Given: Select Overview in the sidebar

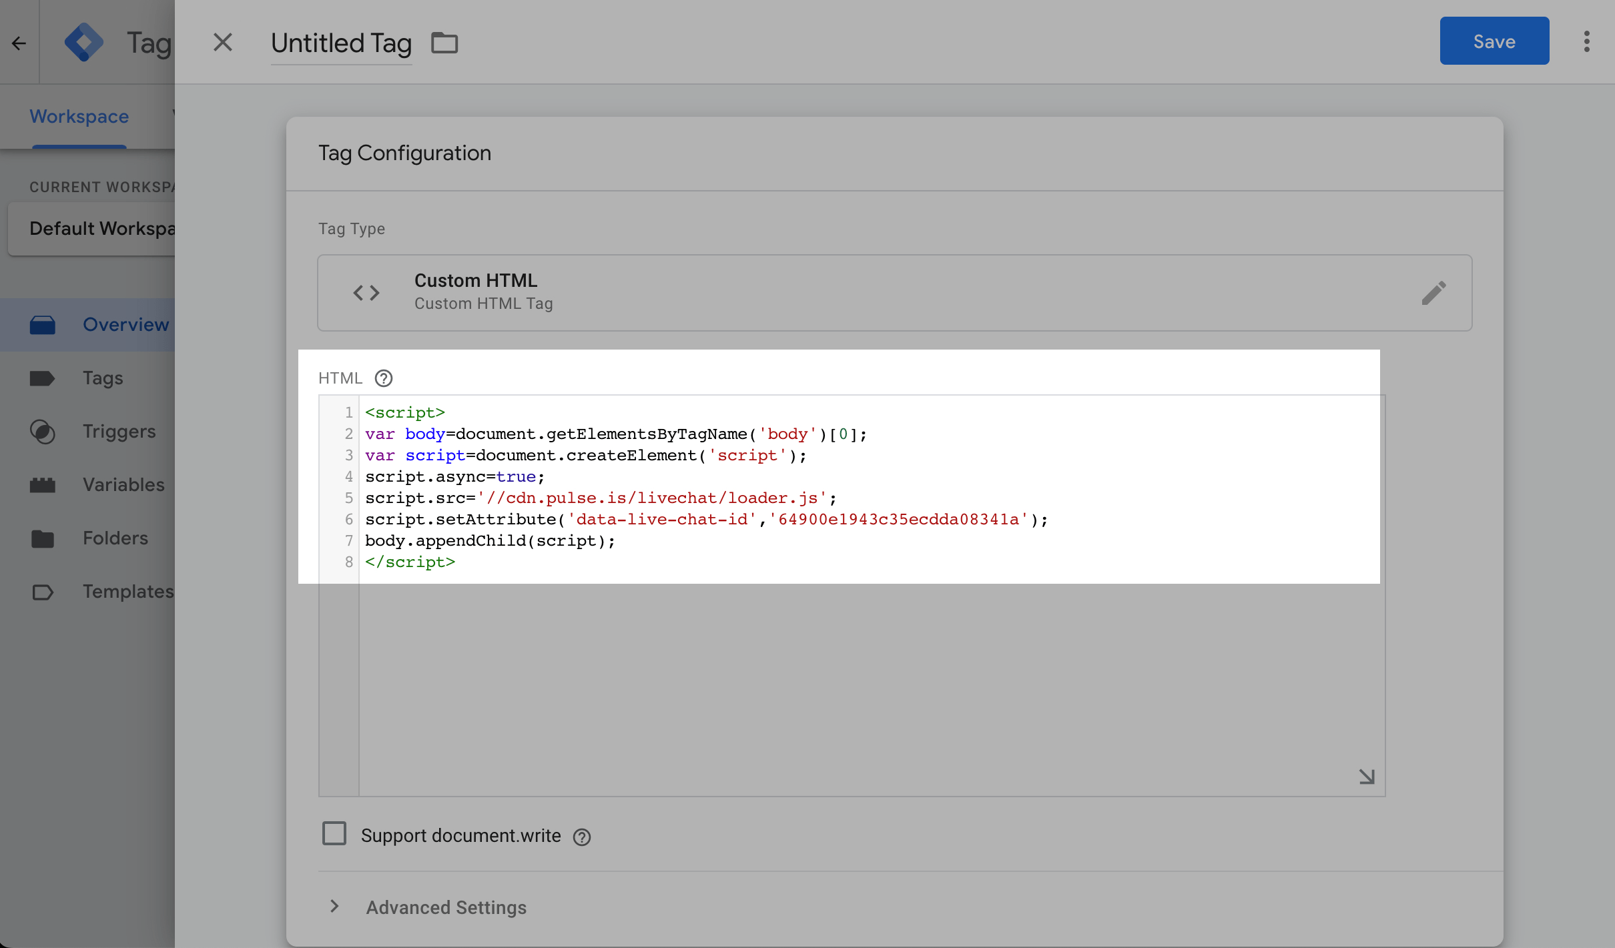Looking at the screenshot, I should point(125,324).
